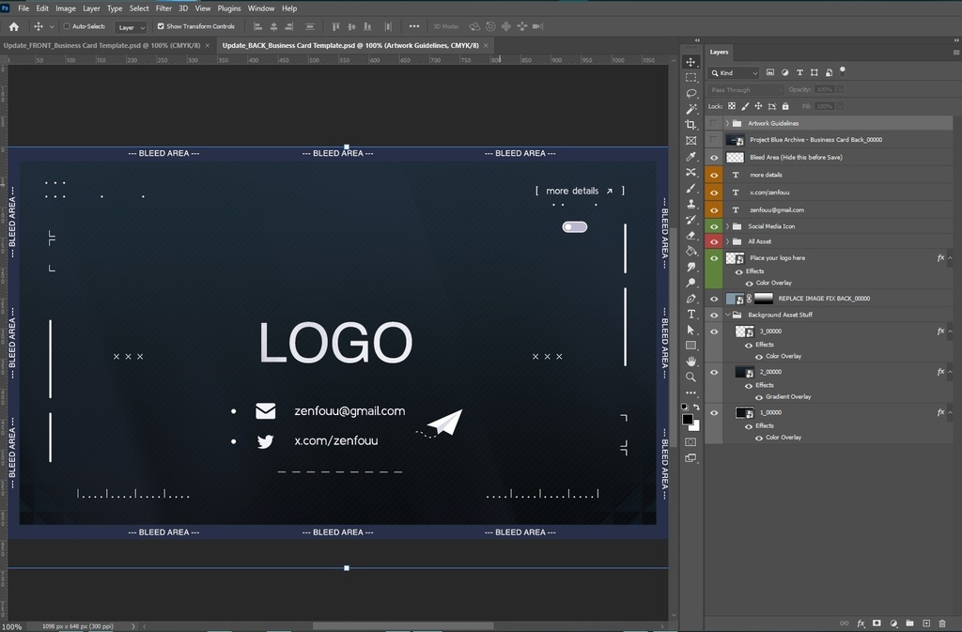Uncheck Show Transform Controls
The width and height of the screenshot is (962, 632).
pyautogui.click(x=161, y=26)
